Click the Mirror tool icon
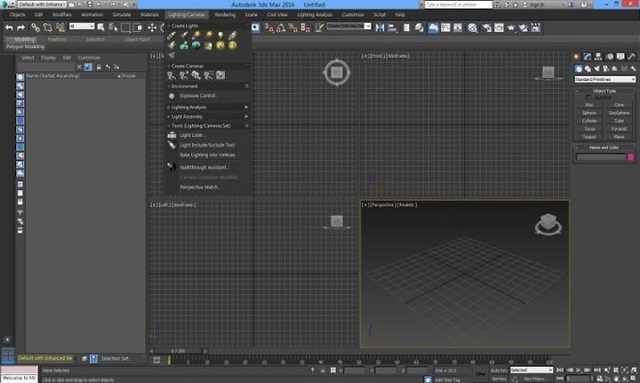Image resolution: width=640 pixels, height=383 pixels. click(380, 28)
